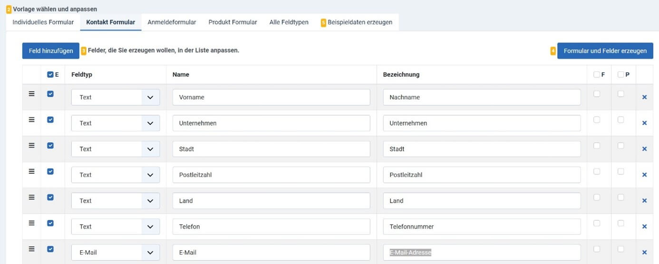Uncheck the E checkbox for Telefon row

[50, 223]
